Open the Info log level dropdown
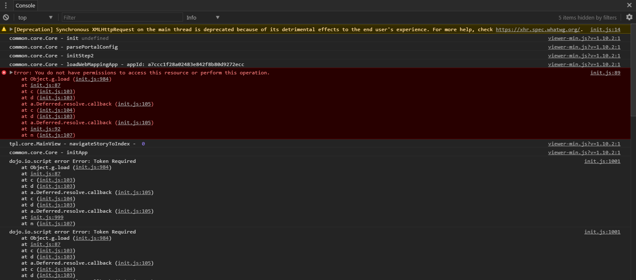The height and width of the screenshot is (280, 636). point(203,17)
